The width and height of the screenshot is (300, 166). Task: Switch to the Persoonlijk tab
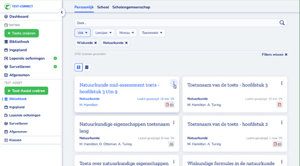click(84, 7)
